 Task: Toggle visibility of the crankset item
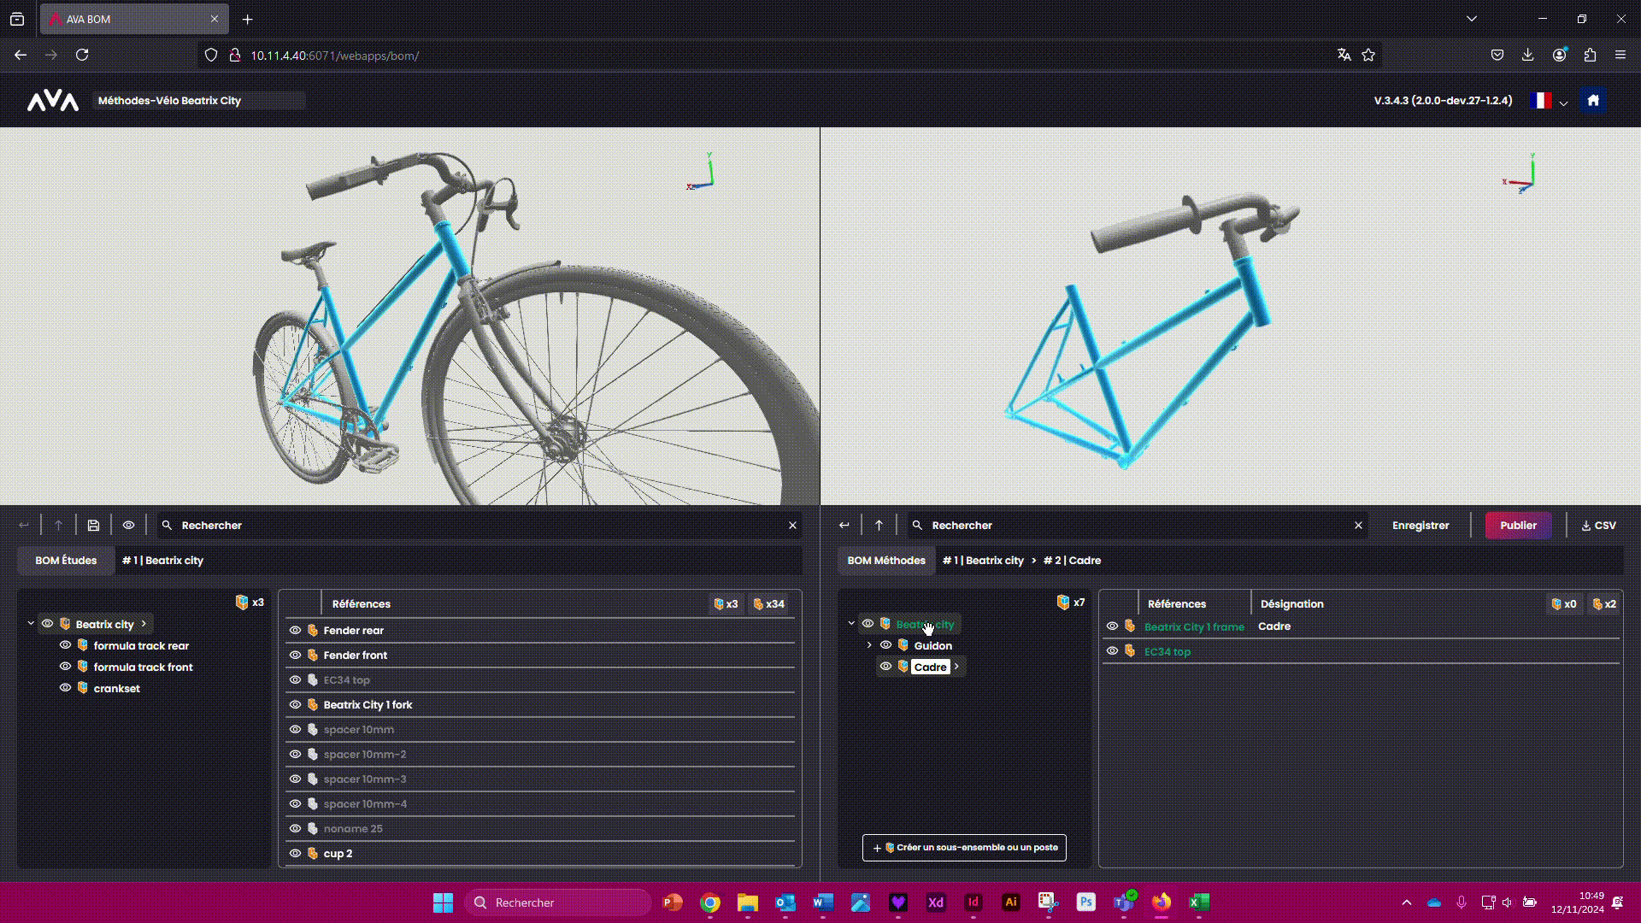65,688
